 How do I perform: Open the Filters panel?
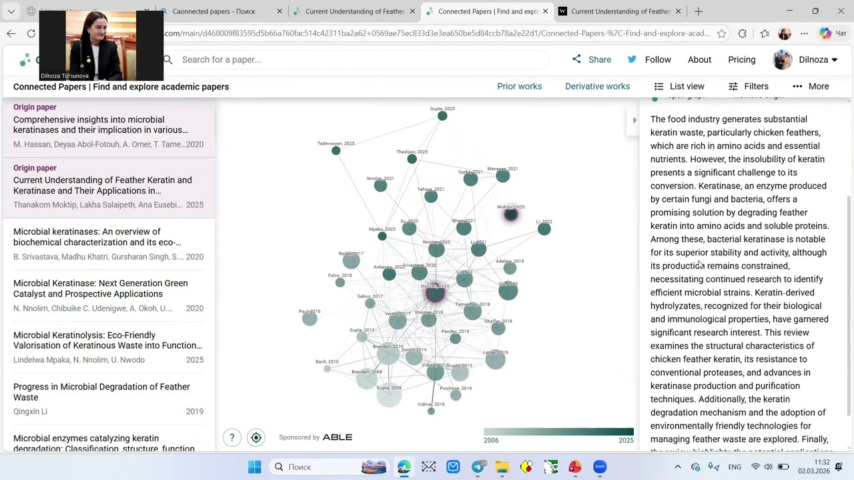[749, 86]
